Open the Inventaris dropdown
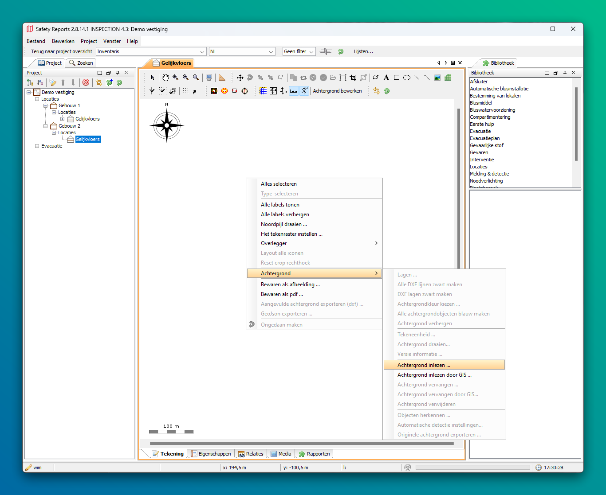The image size is (606, 495). click(202, 52)
